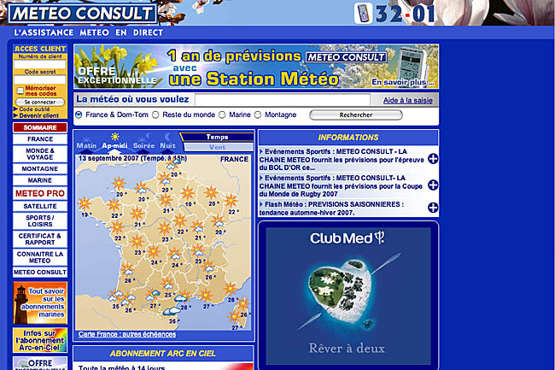The width and height of the screenshot is (555, 370).
Task: Open MONDE & VOYAGE menu item
Action: pyautogui.click(x=40, y=154)
